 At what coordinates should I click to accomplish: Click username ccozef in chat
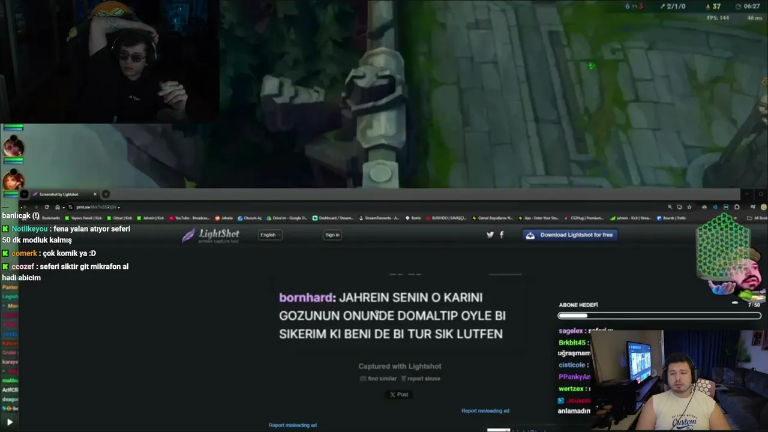[x=23, y=266]
